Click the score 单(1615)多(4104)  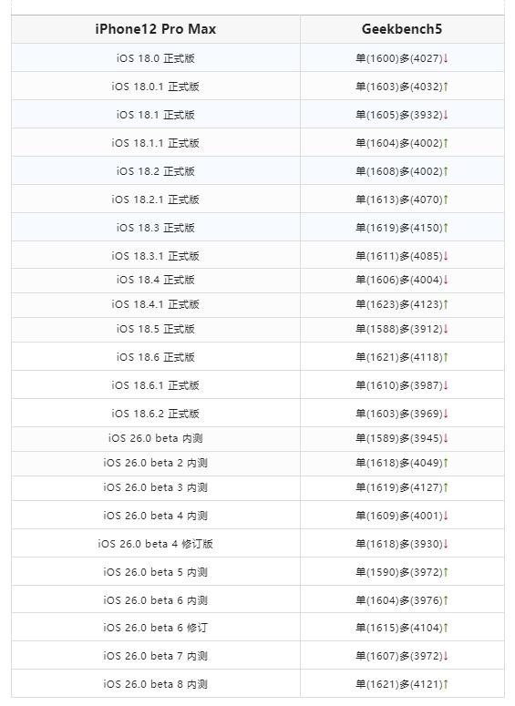(398, 628)
